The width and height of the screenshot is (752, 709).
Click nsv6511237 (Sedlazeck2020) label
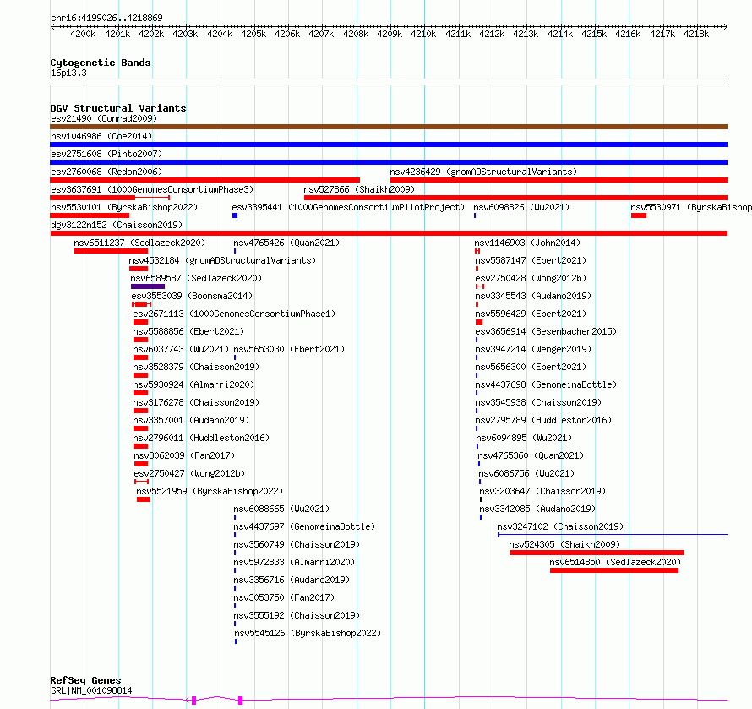tap(139, 243)
